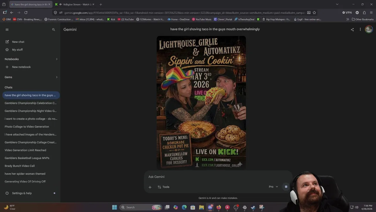The width and height of the screenshot is (376, 212).
Task: Close the ItsBigJoe Stream tab
Action: point(93,4)
